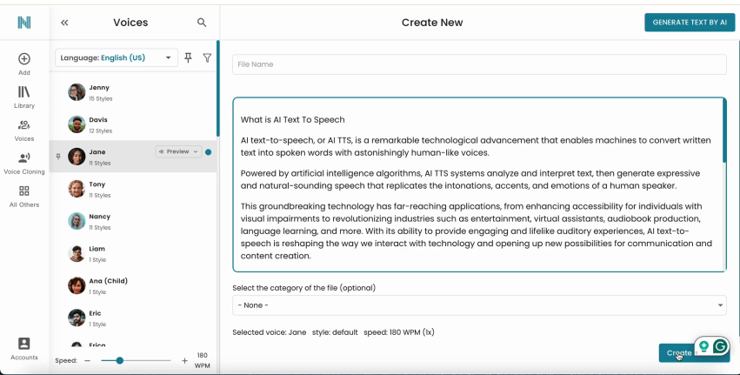Click the "180 WPM" speed value
Image resolution: width=740 pixels, height=375 pixels.
(x=203, y=360)
